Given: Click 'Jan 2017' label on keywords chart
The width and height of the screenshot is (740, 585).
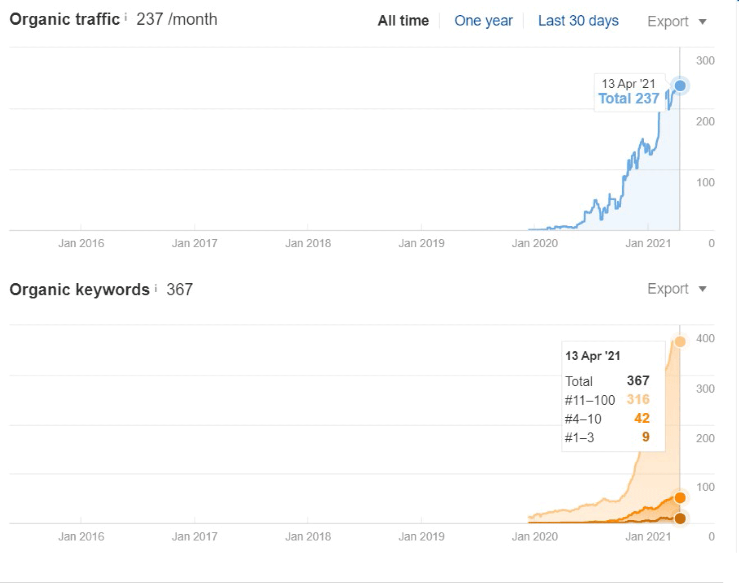Looking at the screenshot, I should (194, 536).
